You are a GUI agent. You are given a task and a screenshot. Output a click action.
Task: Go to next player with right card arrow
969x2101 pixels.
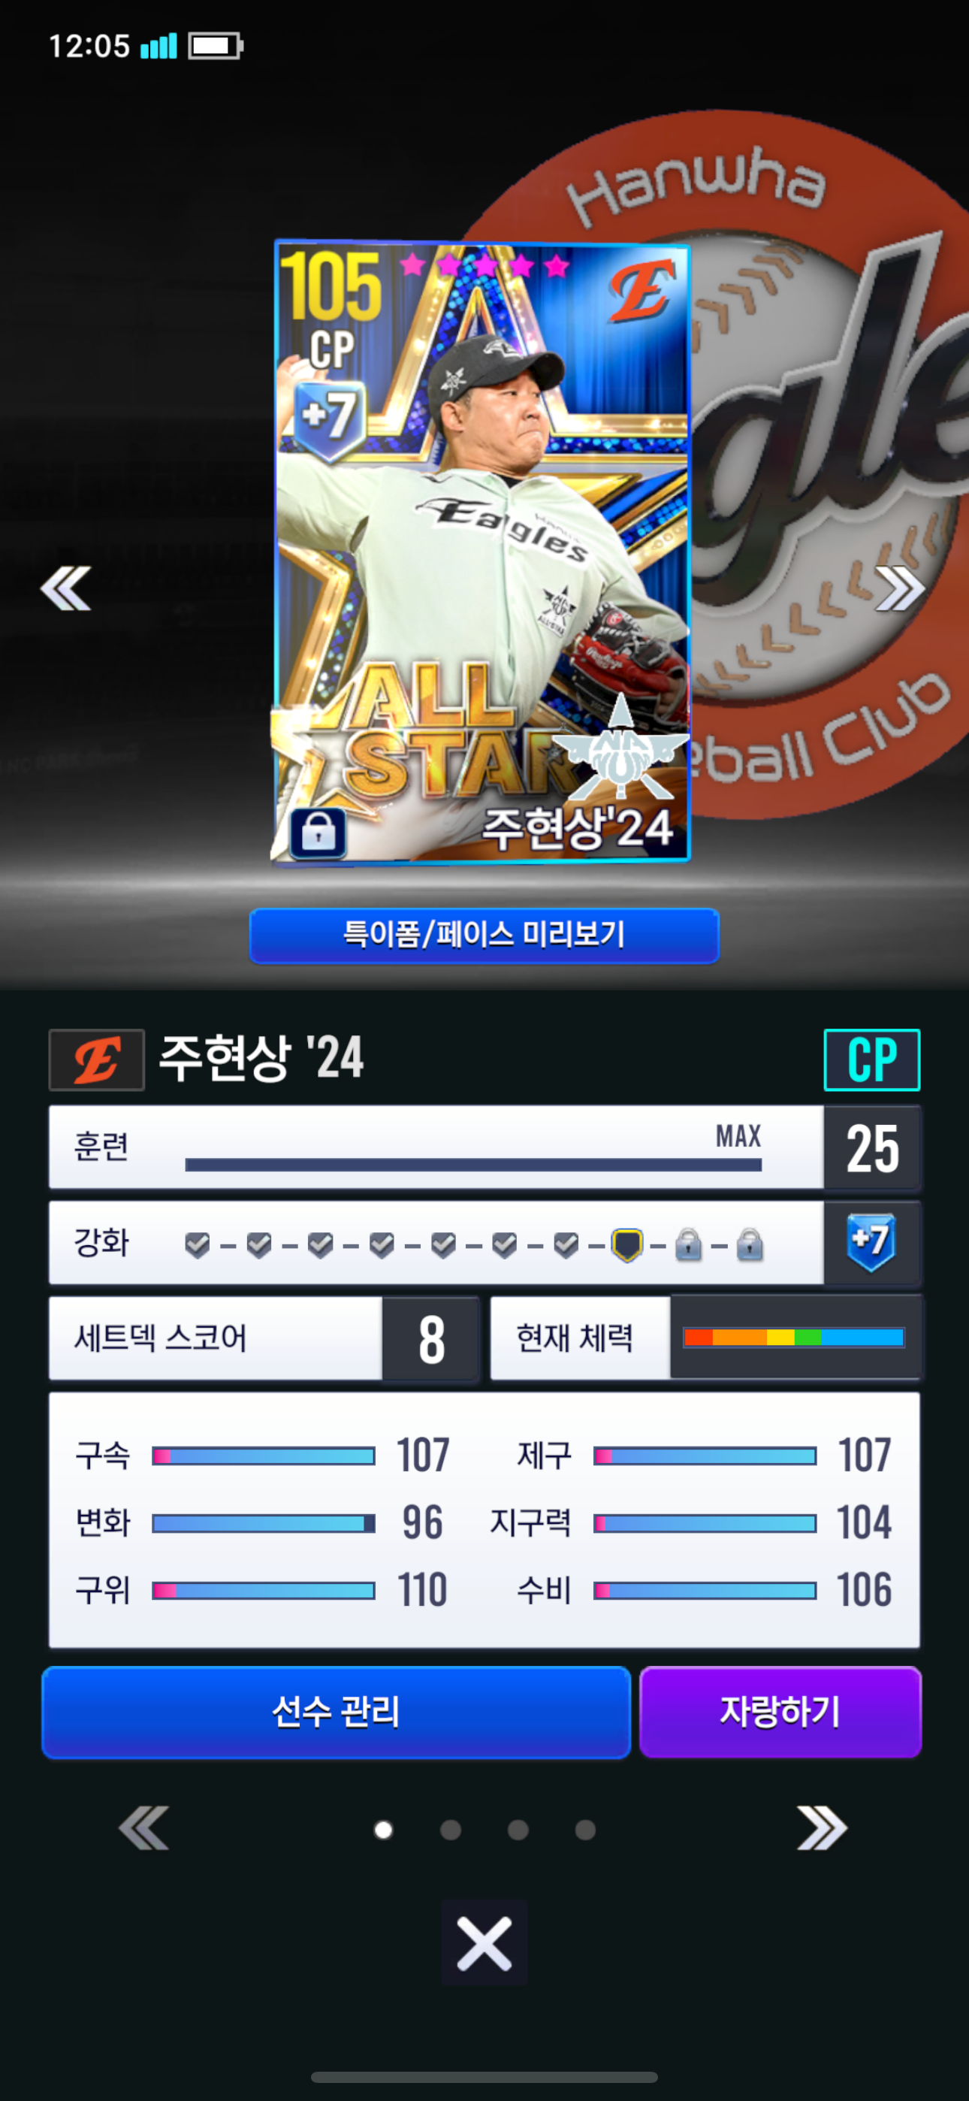(x=901, y=588)
